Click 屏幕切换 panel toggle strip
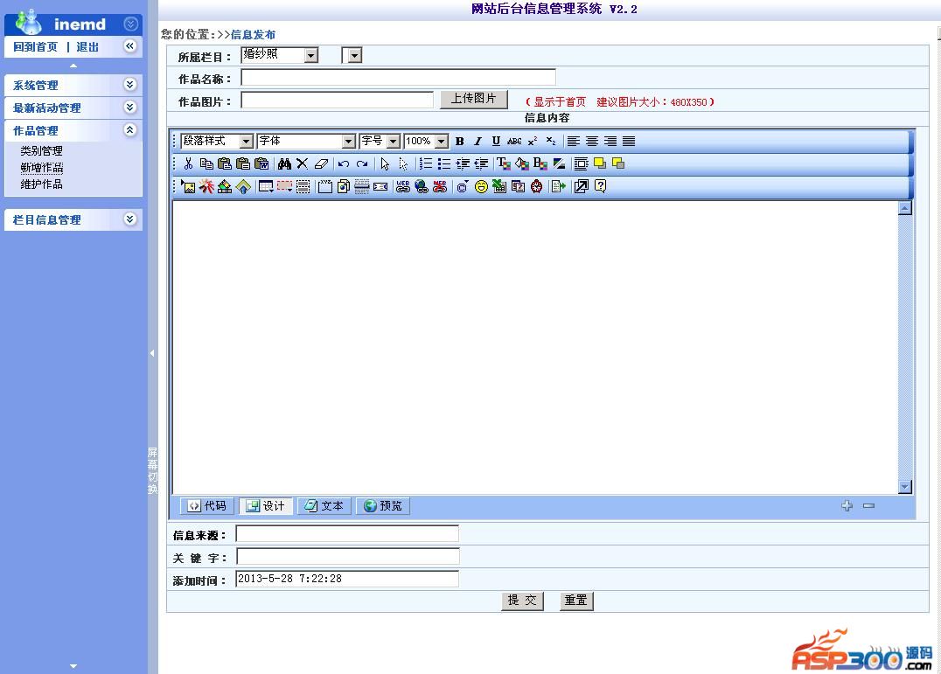This screenshot has height=674, width=941. coord(152,470)
